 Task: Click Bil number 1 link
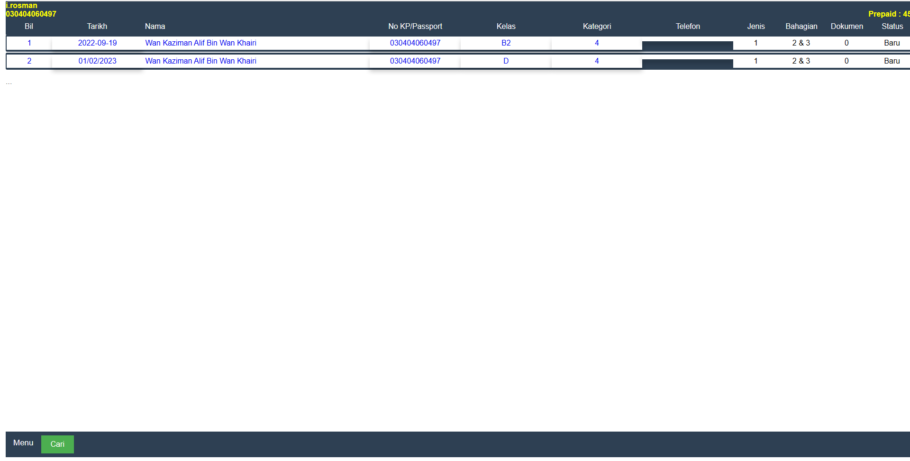tap(29, 43)
